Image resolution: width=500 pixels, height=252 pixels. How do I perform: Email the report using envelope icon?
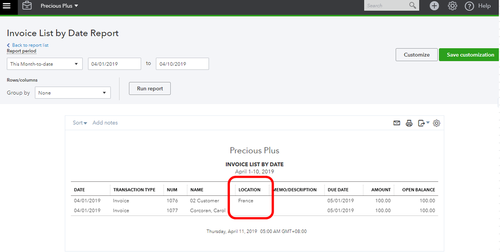(397, 123)
